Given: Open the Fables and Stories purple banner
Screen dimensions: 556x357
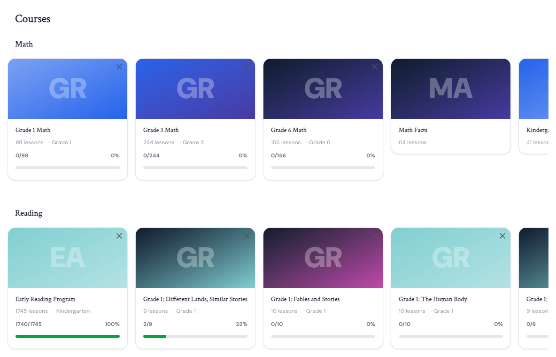Looking at the screenshot, I should (x=323, y=258).
